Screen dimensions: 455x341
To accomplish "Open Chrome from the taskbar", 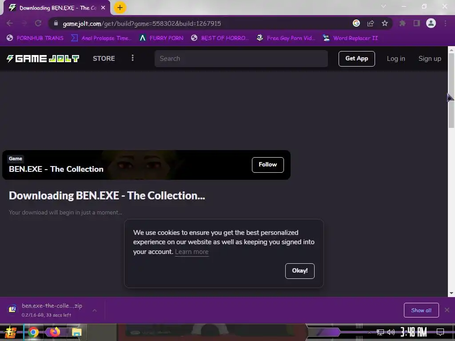I will click(33, 332).
